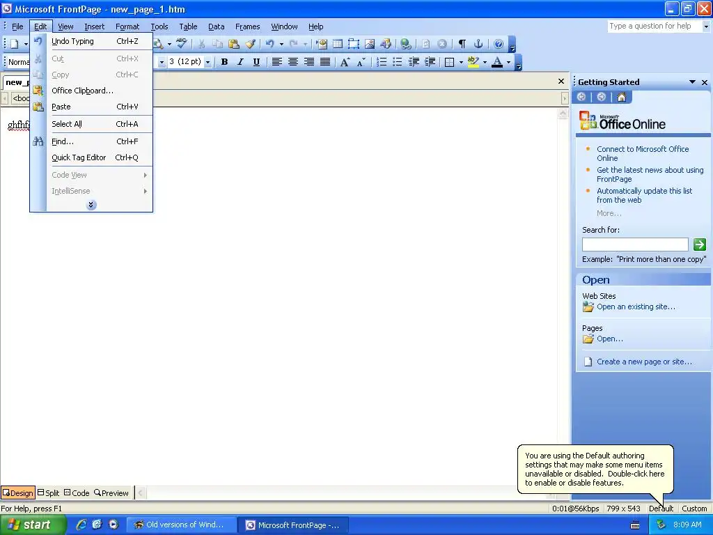
Task: Apply the yellow Highlight color
Action: (473, 62)
